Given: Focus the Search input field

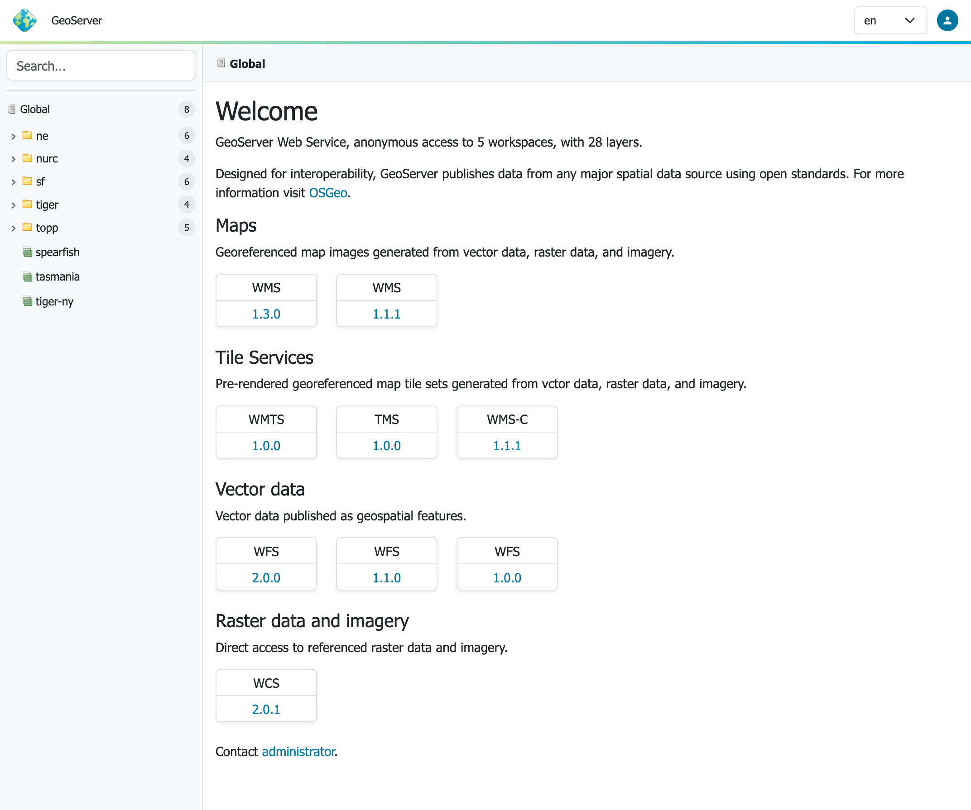Looking at the screenshot, I should coord(101,66).
